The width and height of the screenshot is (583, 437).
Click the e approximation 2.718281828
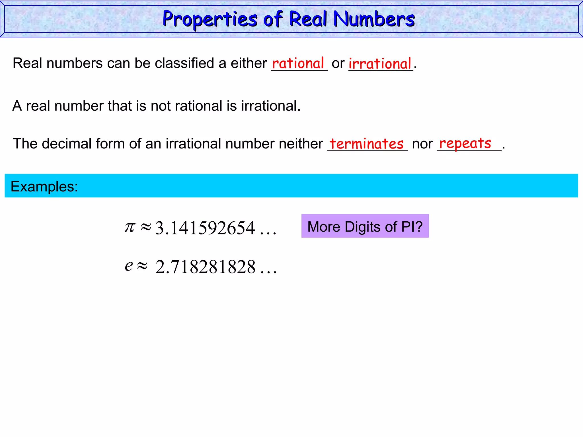click(x=206, y=267)
